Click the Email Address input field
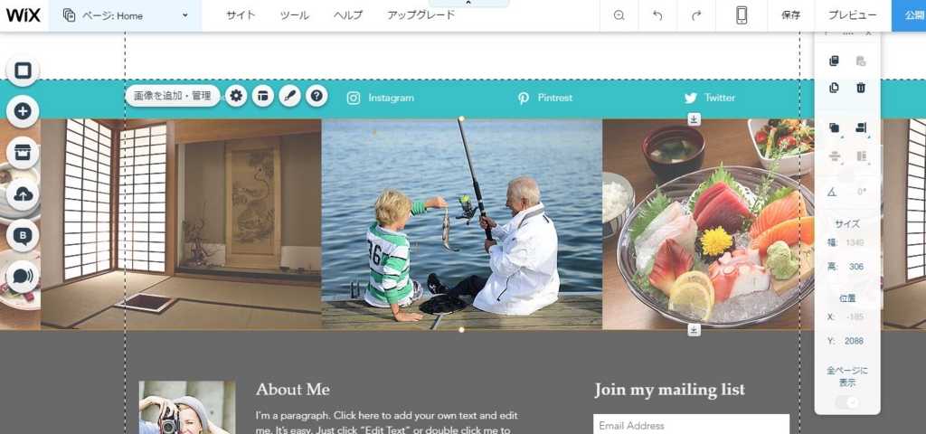Screen dimensions: 926x434 click(x=691, y=425)
